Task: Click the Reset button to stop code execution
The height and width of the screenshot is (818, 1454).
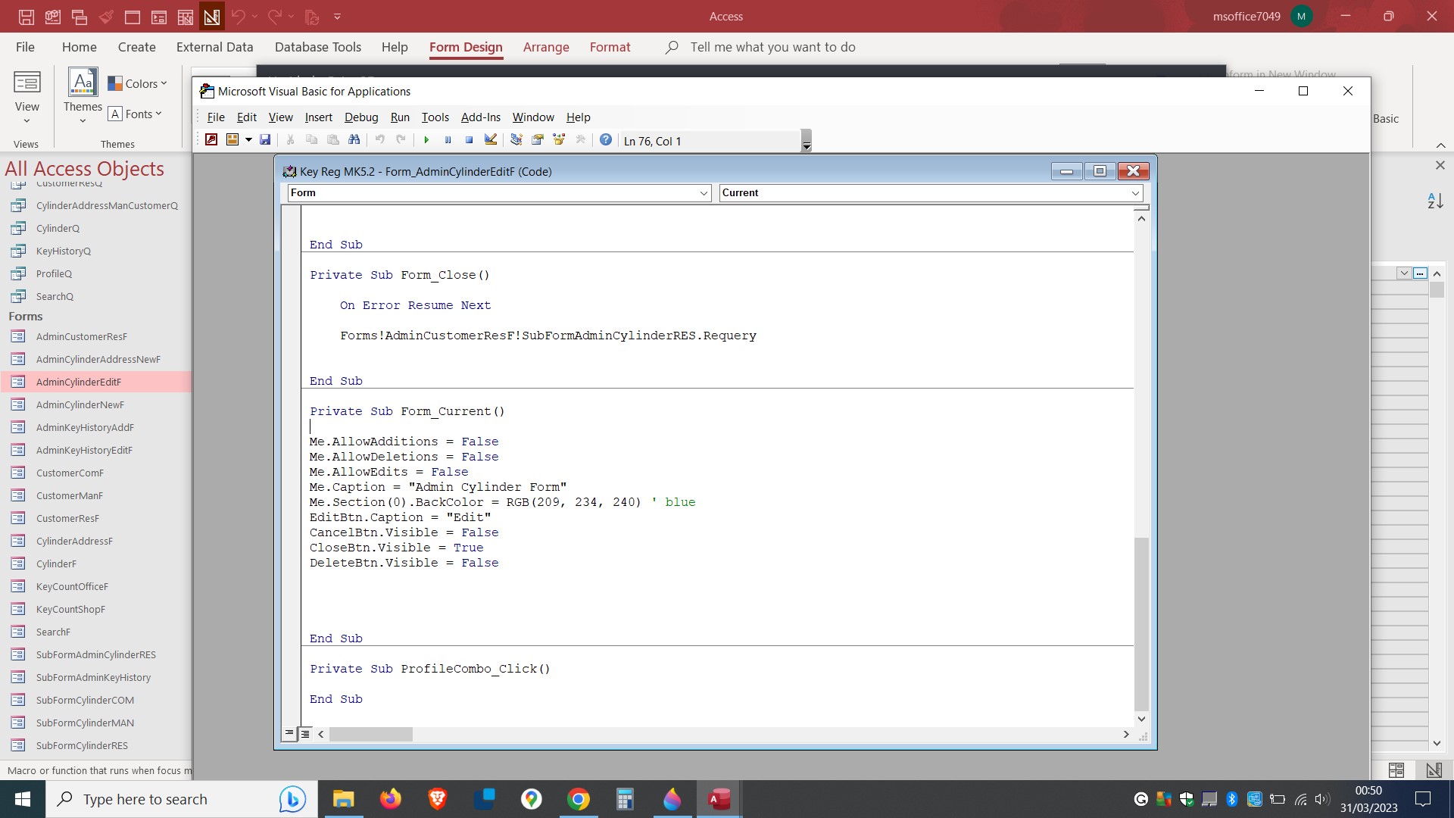Action: (x=469, y=139)
